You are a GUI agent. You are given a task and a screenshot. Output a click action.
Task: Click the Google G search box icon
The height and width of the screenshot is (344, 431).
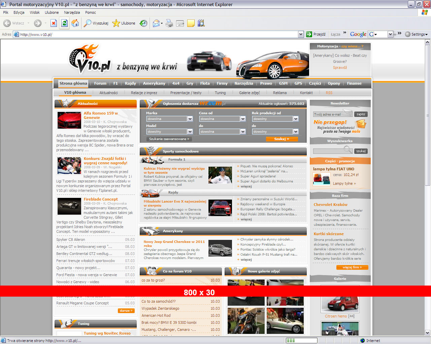pos(371,34)
